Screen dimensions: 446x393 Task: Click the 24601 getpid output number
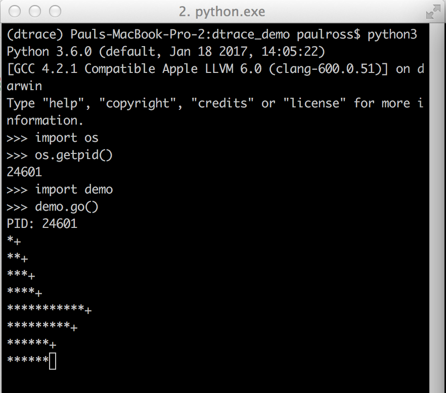(x=24, y=172)
